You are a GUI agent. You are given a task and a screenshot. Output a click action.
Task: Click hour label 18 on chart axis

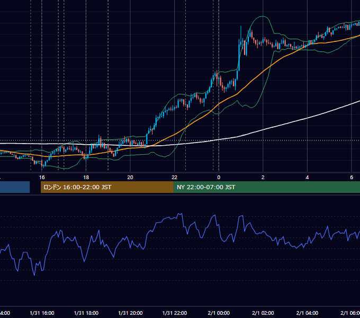coord(86,178)
